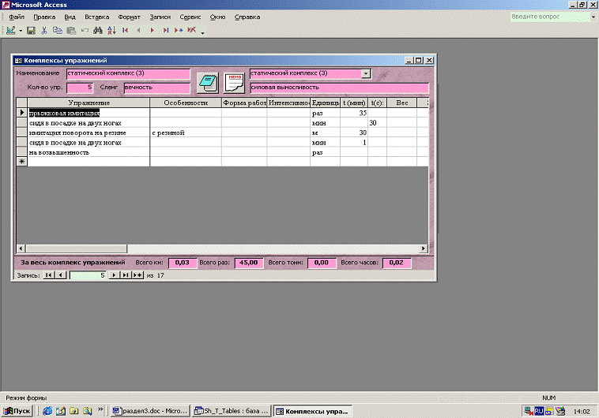Select the new record row selector with asterisk
The width and height of the screenshot is (599, 418).
[21, 161]
